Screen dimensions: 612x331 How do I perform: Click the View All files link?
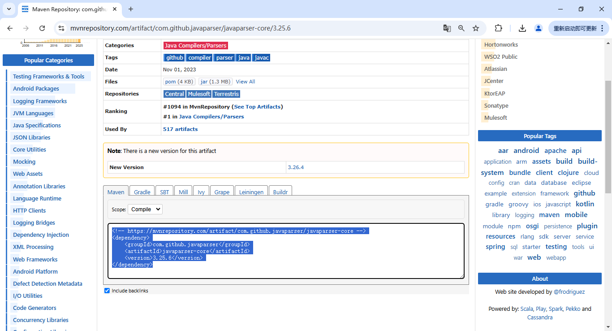tap(246, 82)
